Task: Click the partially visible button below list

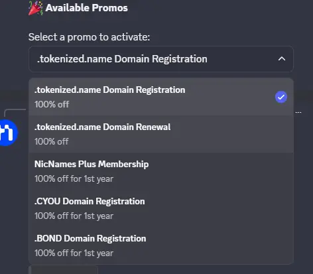Action: tap(63, 270)
